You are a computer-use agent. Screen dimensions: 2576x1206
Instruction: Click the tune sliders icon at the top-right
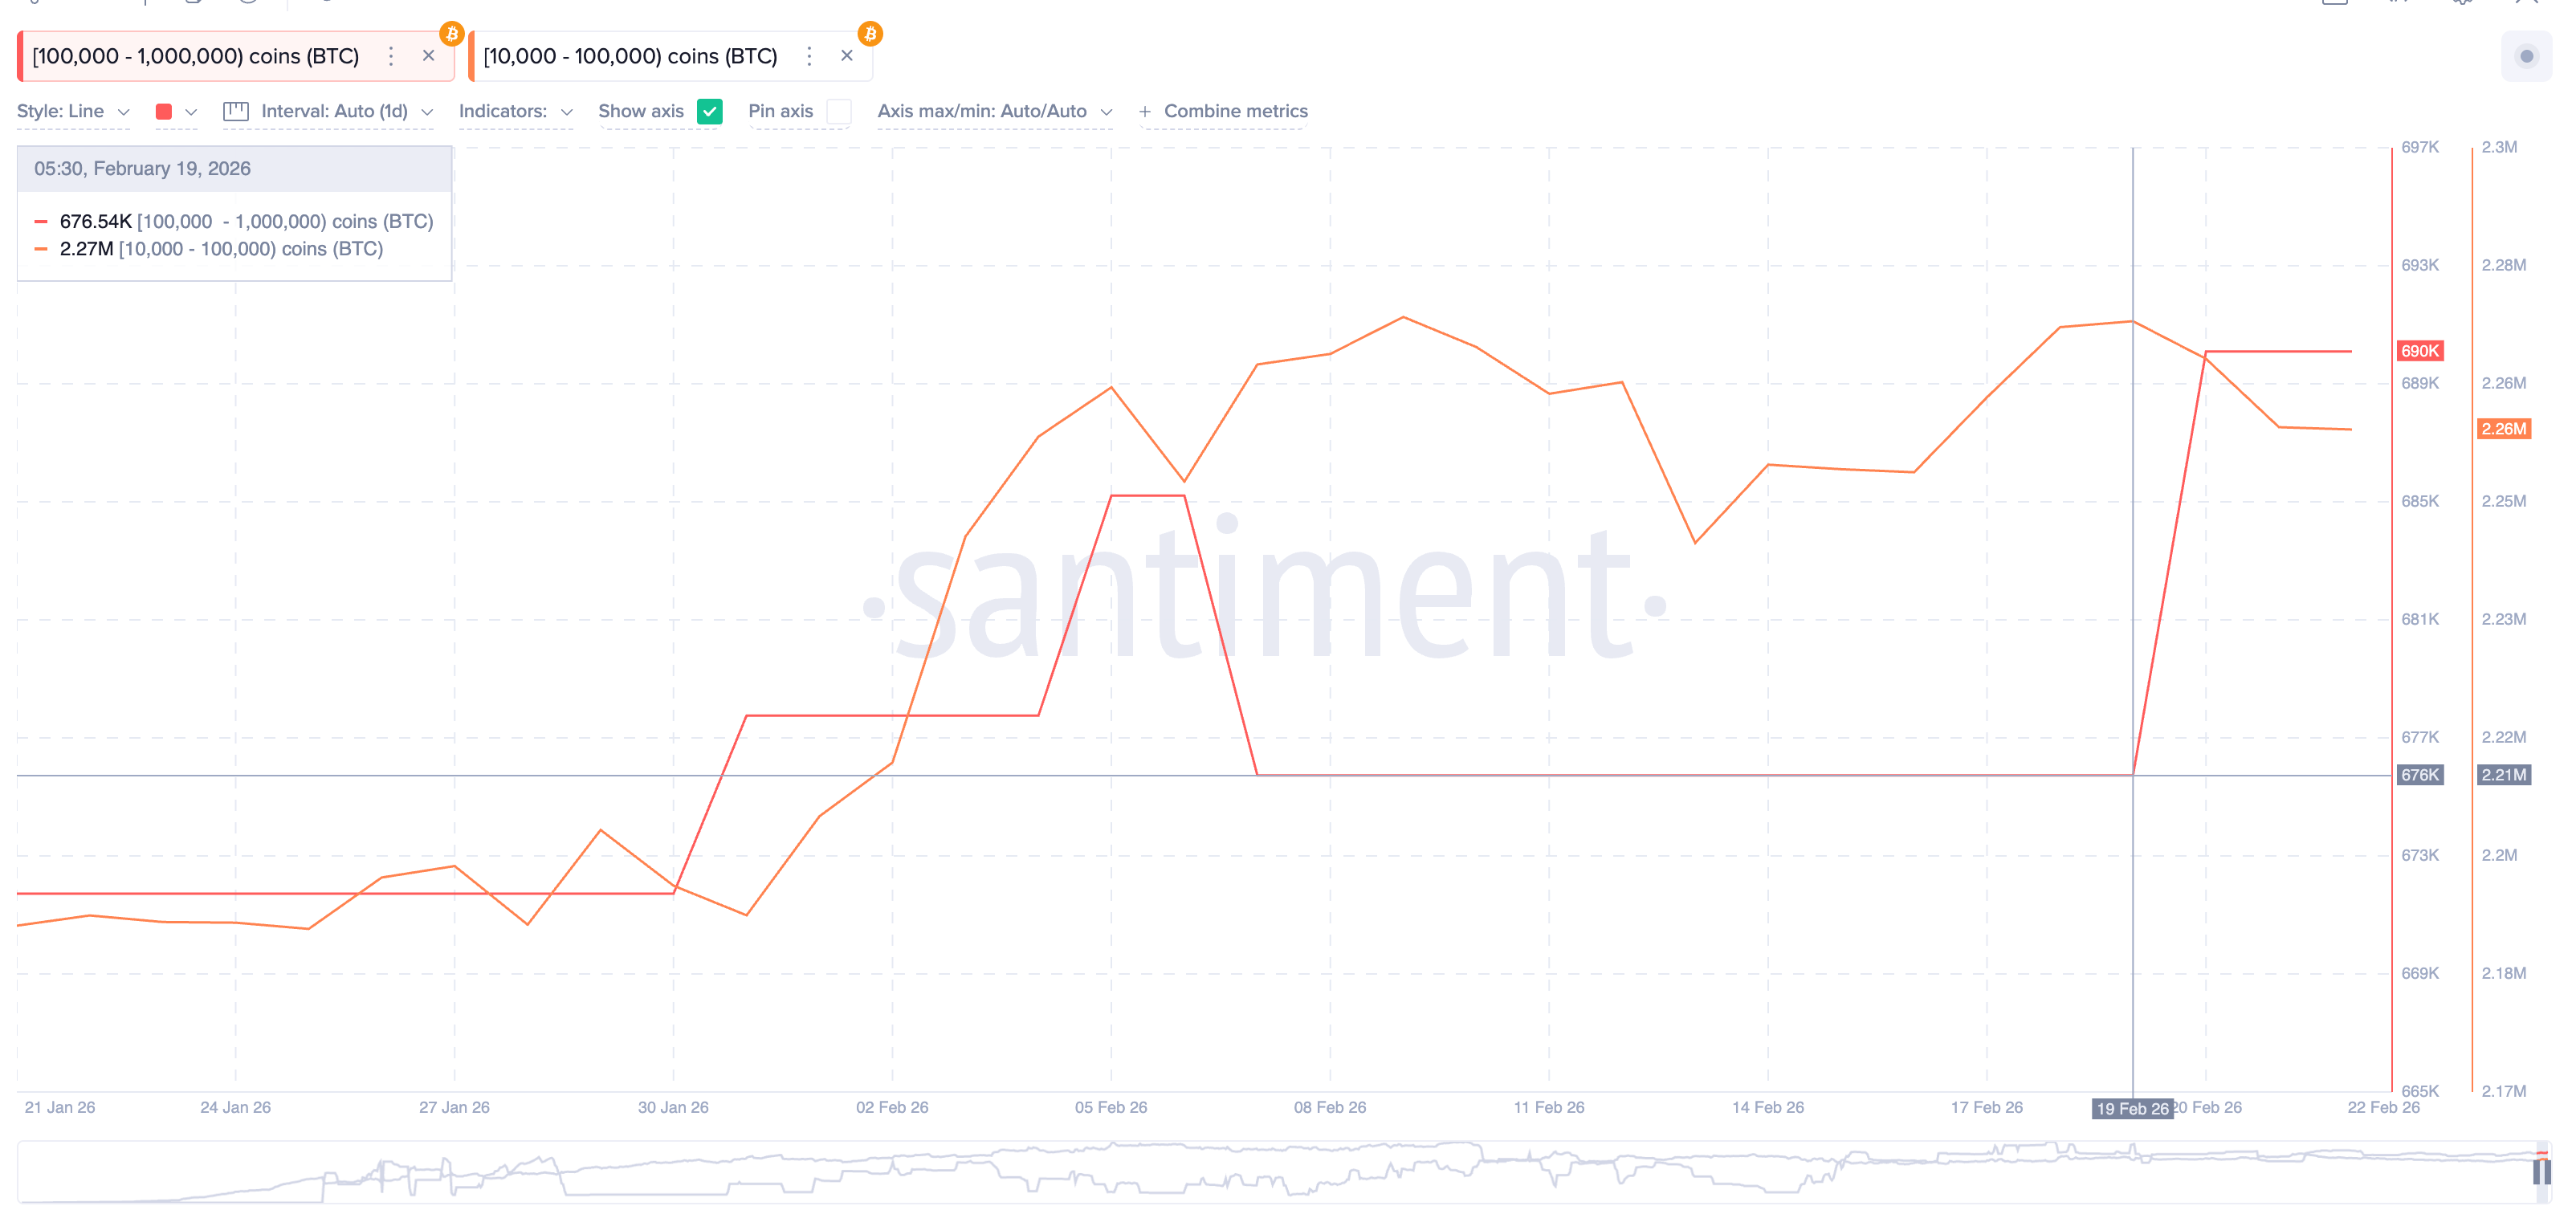pos(2396,4)
